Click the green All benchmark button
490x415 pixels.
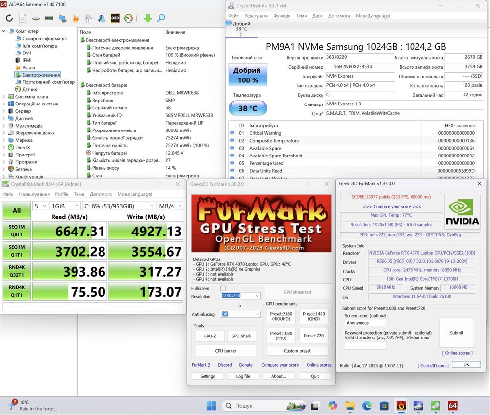coord(16,210)
